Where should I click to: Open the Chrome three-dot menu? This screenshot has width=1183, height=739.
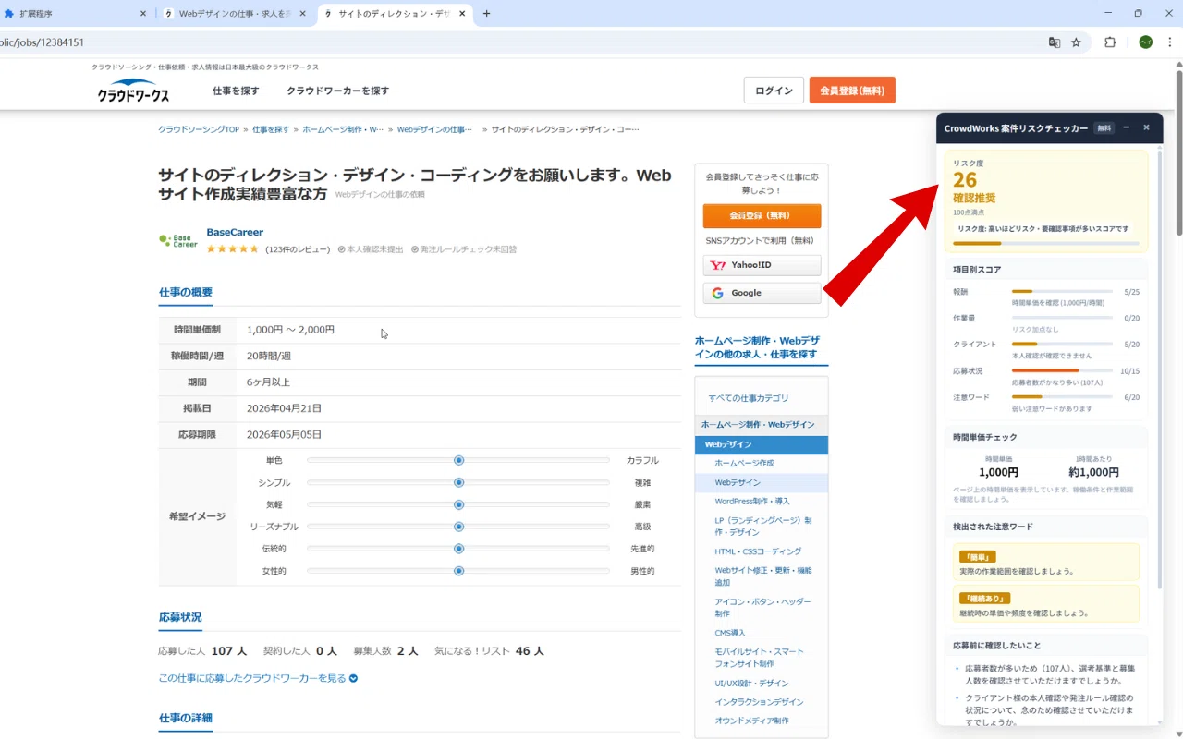(1170, 42)
